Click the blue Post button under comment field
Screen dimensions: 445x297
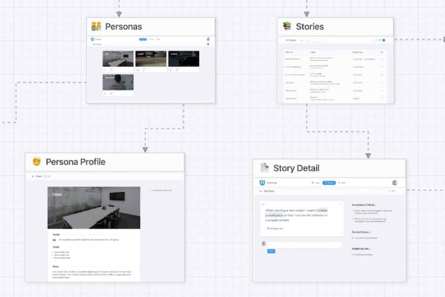click(271, 251)
